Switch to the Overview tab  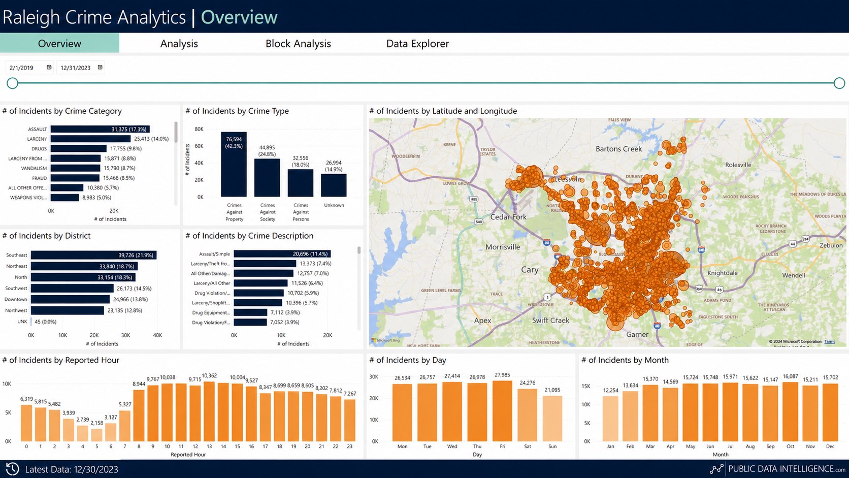tap(59, 43)
